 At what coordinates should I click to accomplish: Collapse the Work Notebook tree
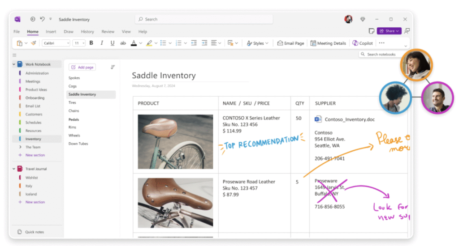[x=14, y=64]
